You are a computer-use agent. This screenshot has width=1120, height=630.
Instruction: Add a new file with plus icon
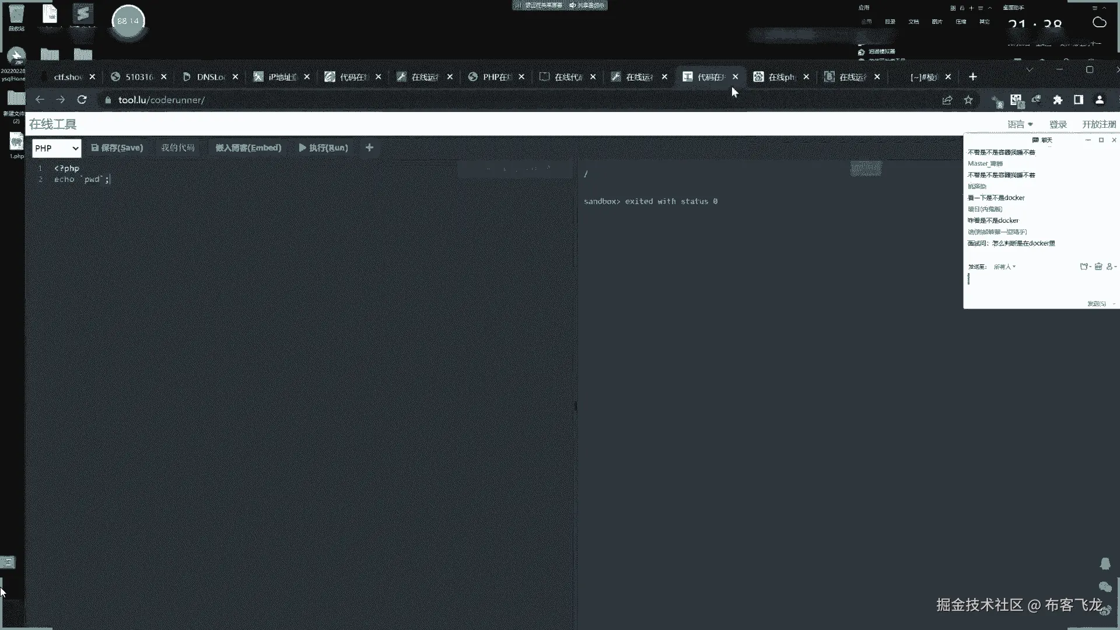coord(369,148)
